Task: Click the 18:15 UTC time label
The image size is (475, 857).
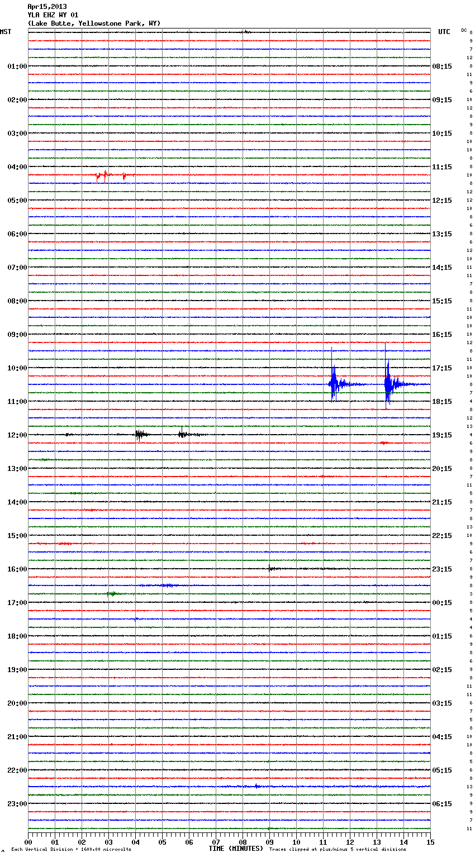Action: [442, 402]
